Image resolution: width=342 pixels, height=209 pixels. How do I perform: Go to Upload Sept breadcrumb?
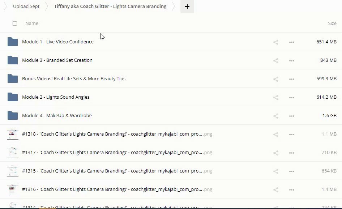point(26,7)
